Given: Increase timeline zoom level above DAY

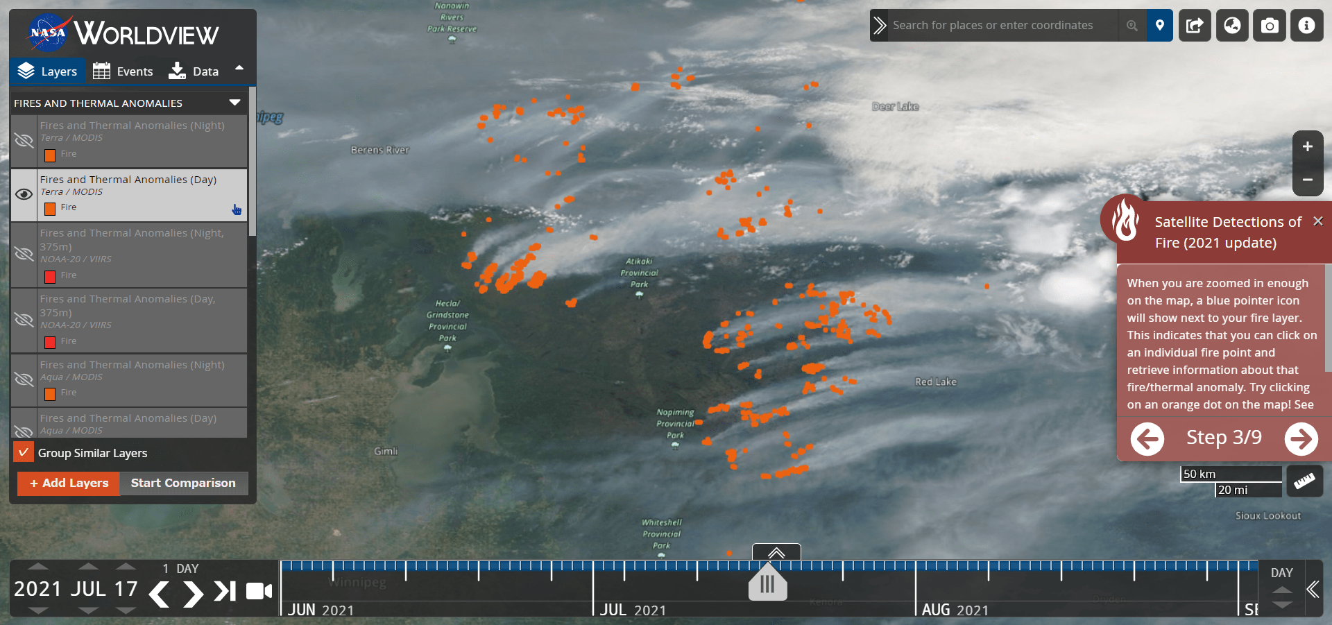Looking at the screenshot, I should (1282, 590).
